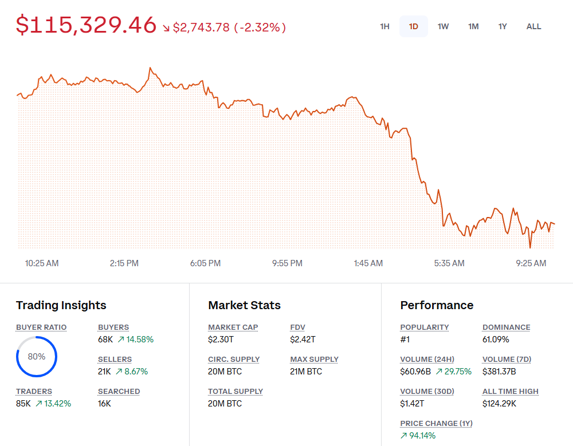The image size is (573, 446).
Task: Select the ALL time range tab
Action: click(533, 26)
